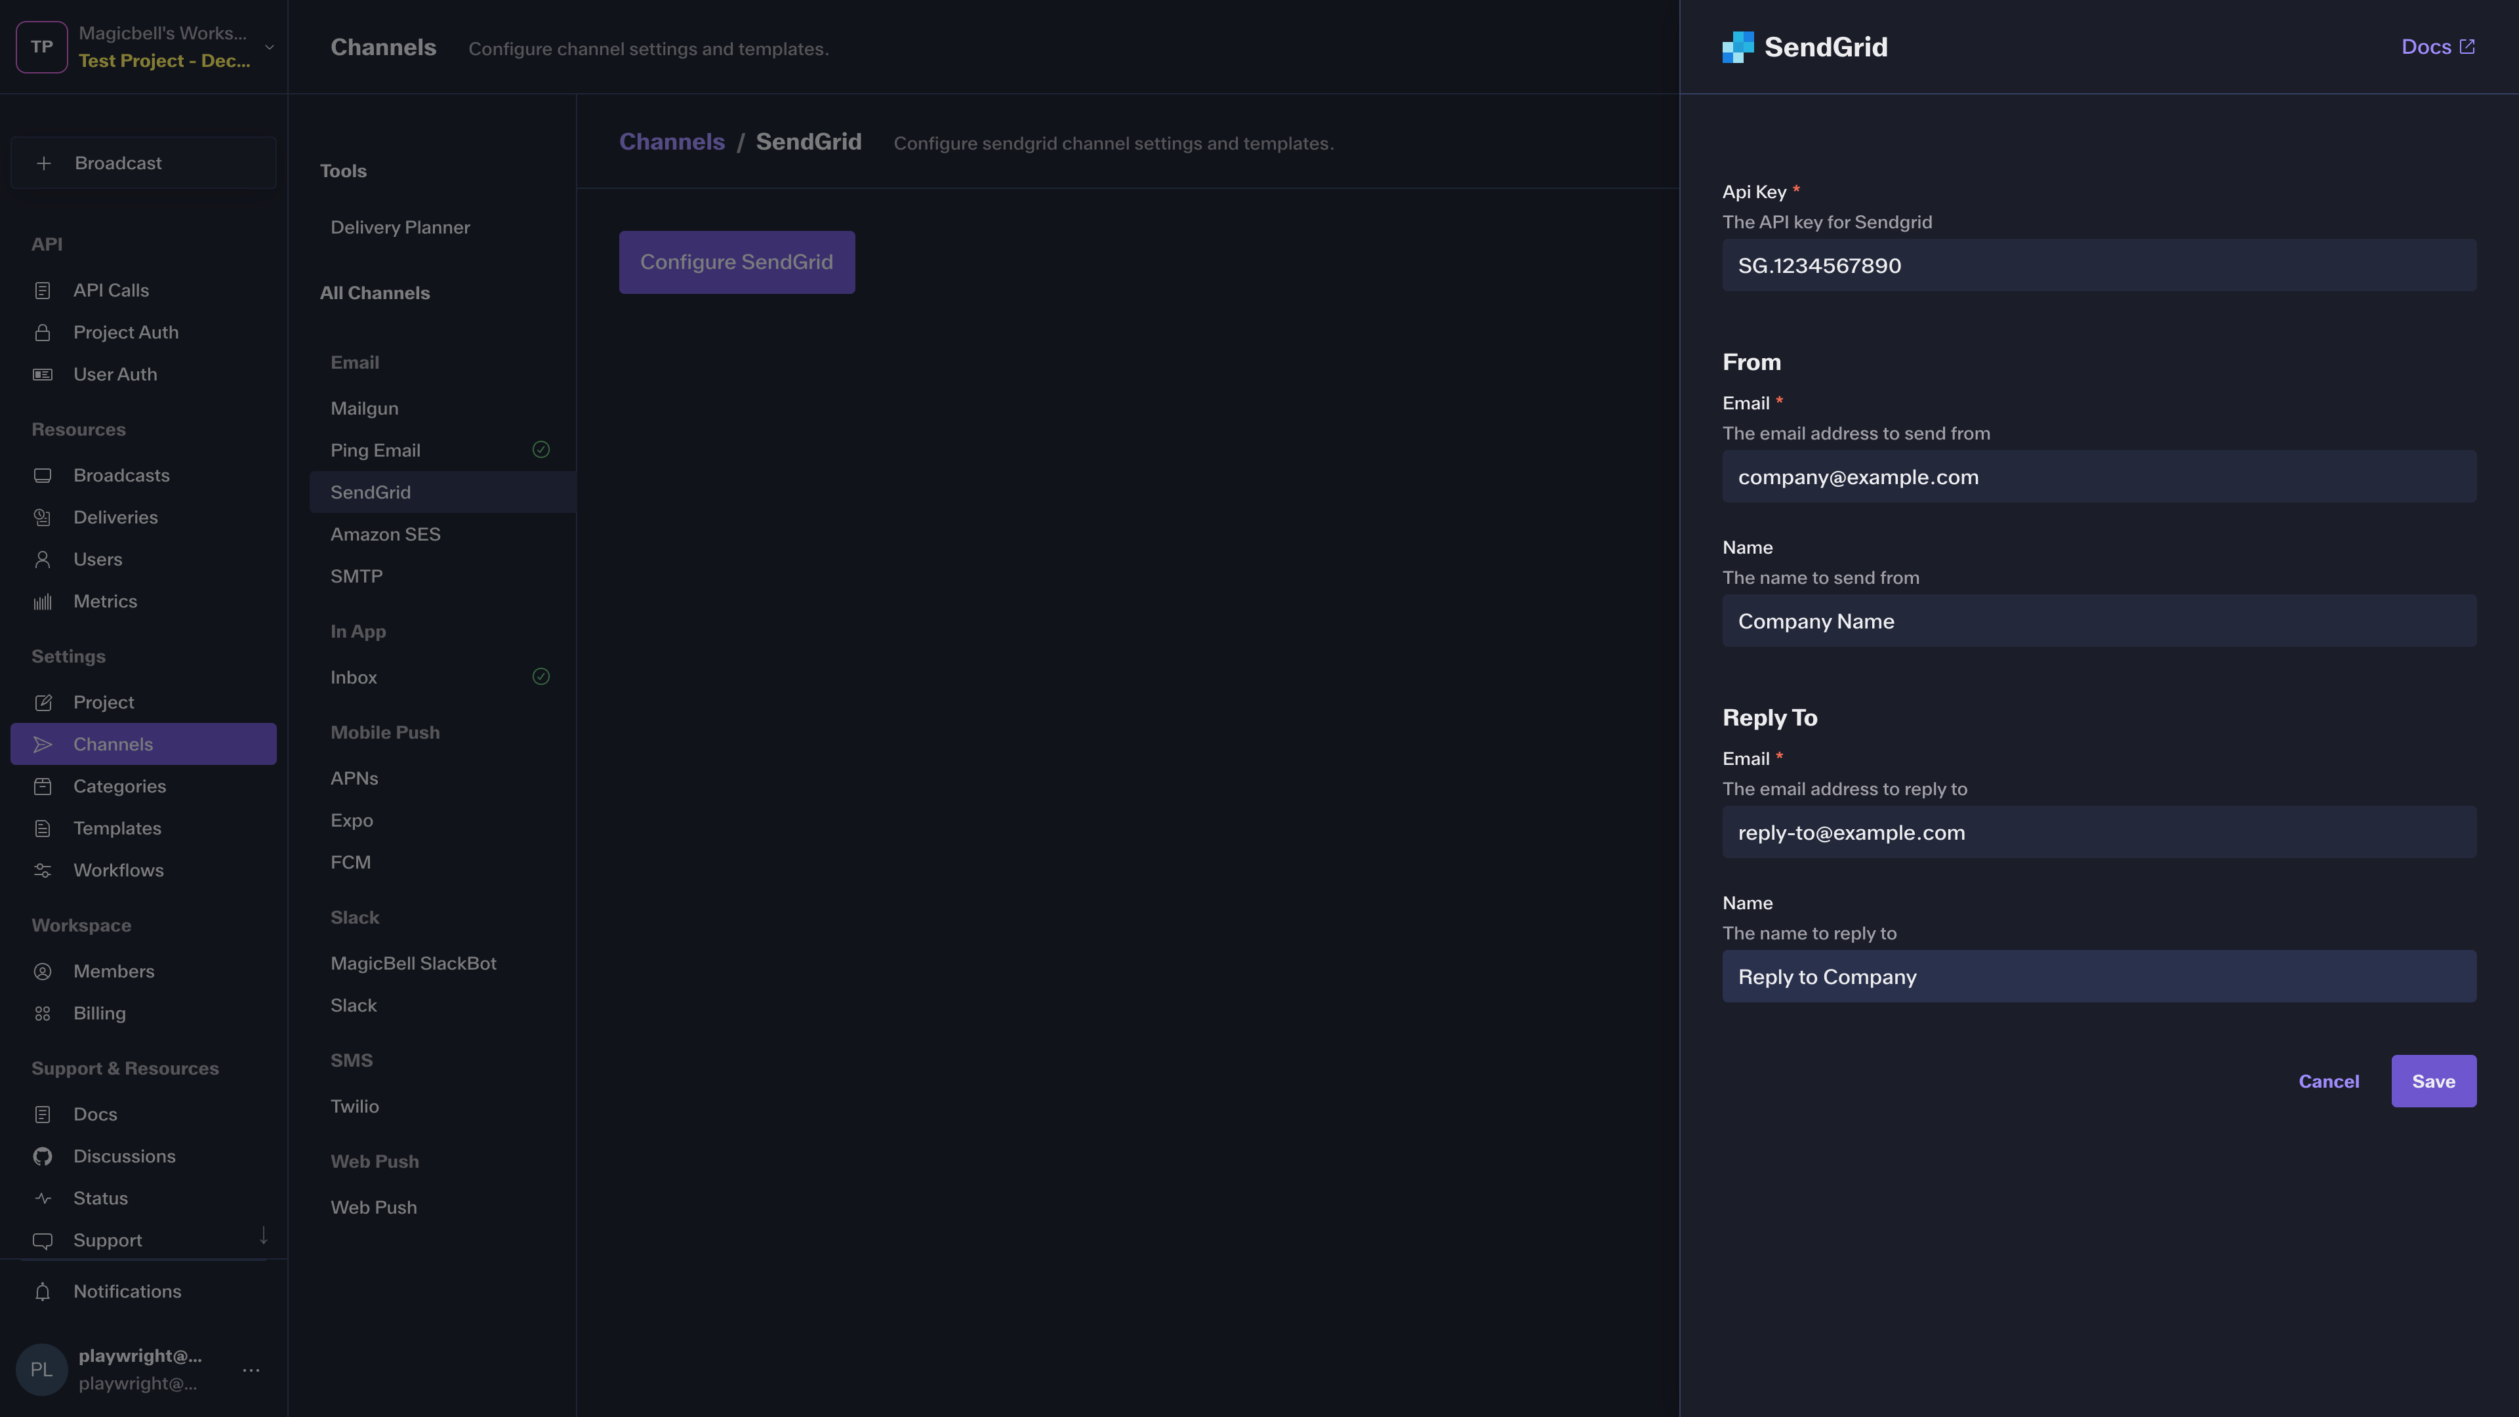Click the Project Auth lock icon
Viewport: 2519px width, 1417px height.
click(x=42, y=333)
